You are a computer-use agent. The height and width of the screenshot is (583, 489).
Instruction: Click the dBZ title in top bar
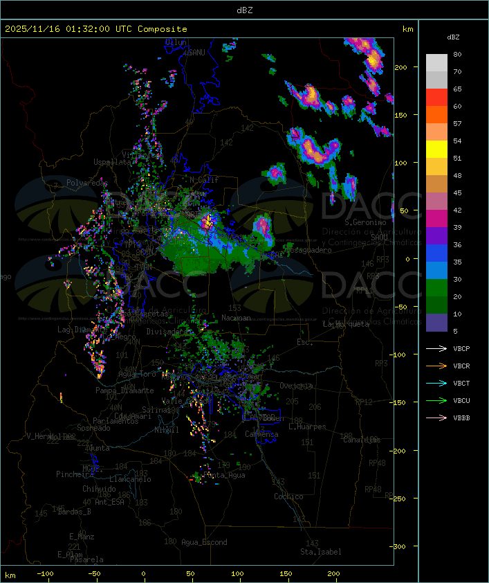click(x=245, y=10)
